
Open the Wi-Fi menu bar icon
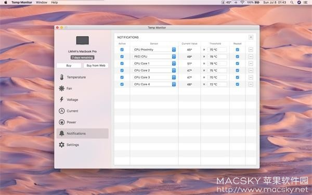pos(242,3)
